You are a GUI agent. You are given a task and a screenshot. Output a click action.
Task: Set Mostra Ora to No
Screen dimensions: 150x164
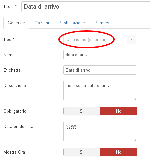click(119, 152)
